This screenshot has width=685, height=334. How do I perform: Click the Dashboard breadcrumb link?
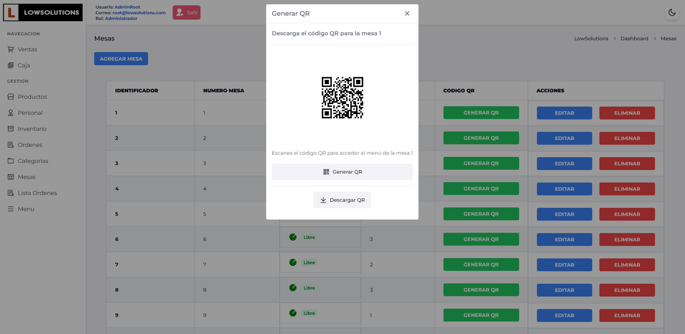(634, 39)
